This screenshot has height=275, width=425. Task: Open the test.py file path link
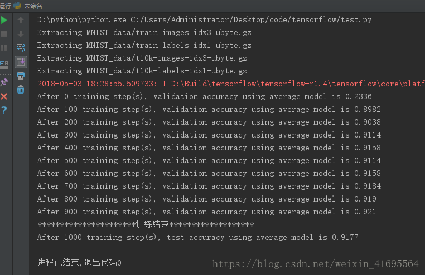(x=251, y=19)
